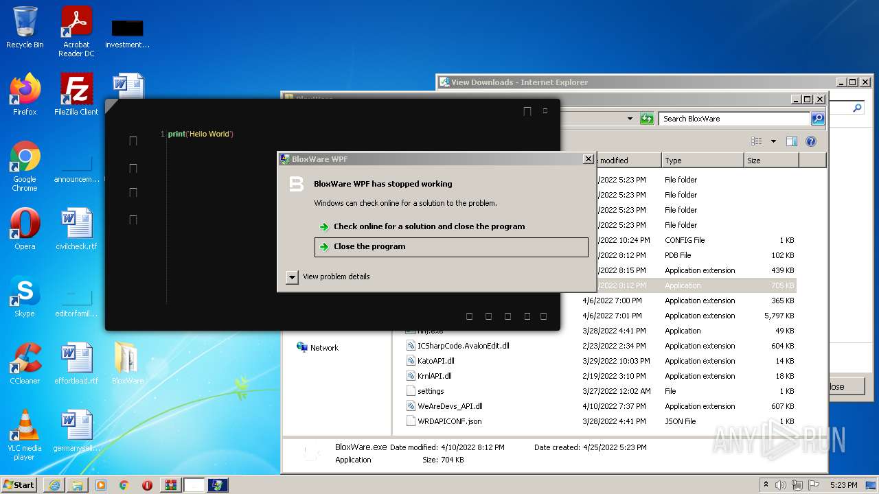Click the network tray icon
The height and width of the screenshot is (494, 879).
point(797,485)
